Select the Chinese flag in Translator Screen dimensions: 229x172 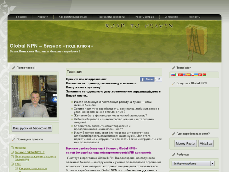(x=180, y=75)
